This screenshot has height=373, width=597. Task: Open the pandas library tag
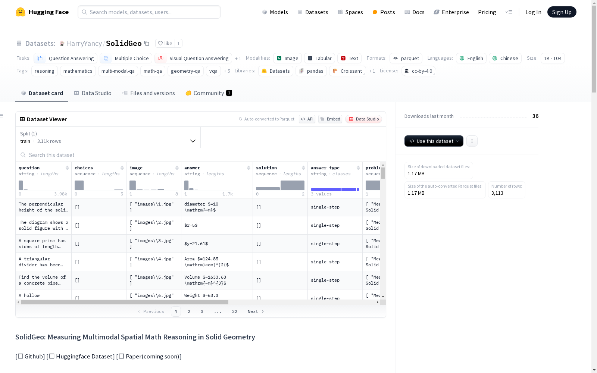click(x=311, y=71)
